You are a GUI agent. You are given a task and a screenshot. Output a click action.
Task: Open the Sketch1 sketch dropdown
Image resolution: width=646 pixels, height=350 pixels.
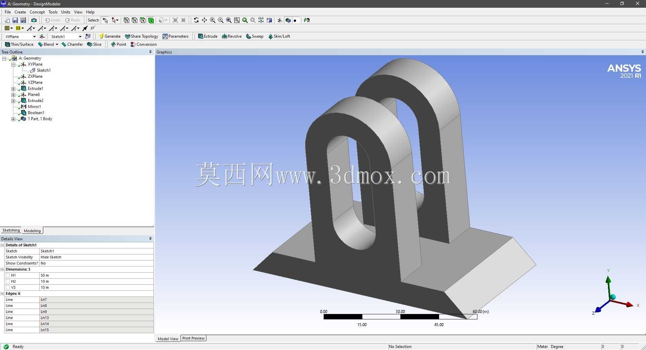click(x=80, y=36)
